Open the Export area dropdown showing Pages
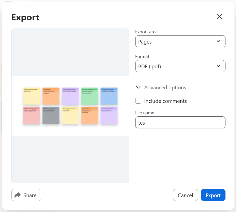This screenshot has width=236, height=212. tap(180, 41)
